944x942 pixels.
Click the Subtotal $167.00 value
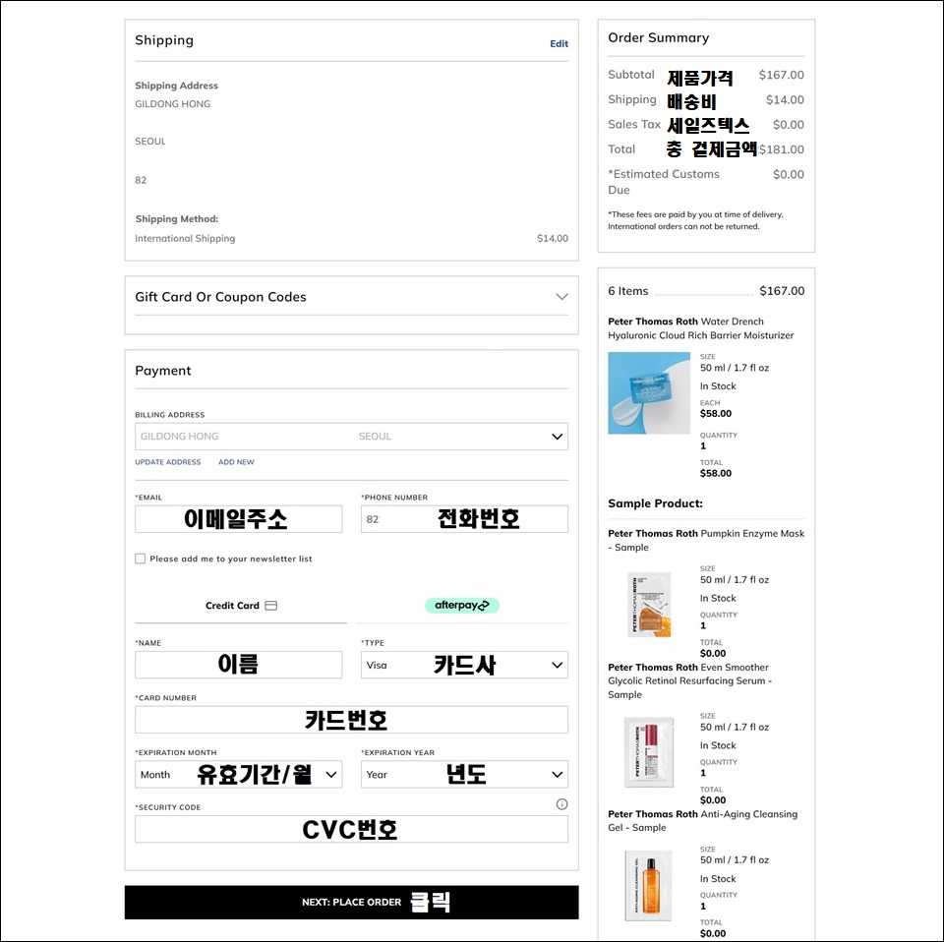781,75
